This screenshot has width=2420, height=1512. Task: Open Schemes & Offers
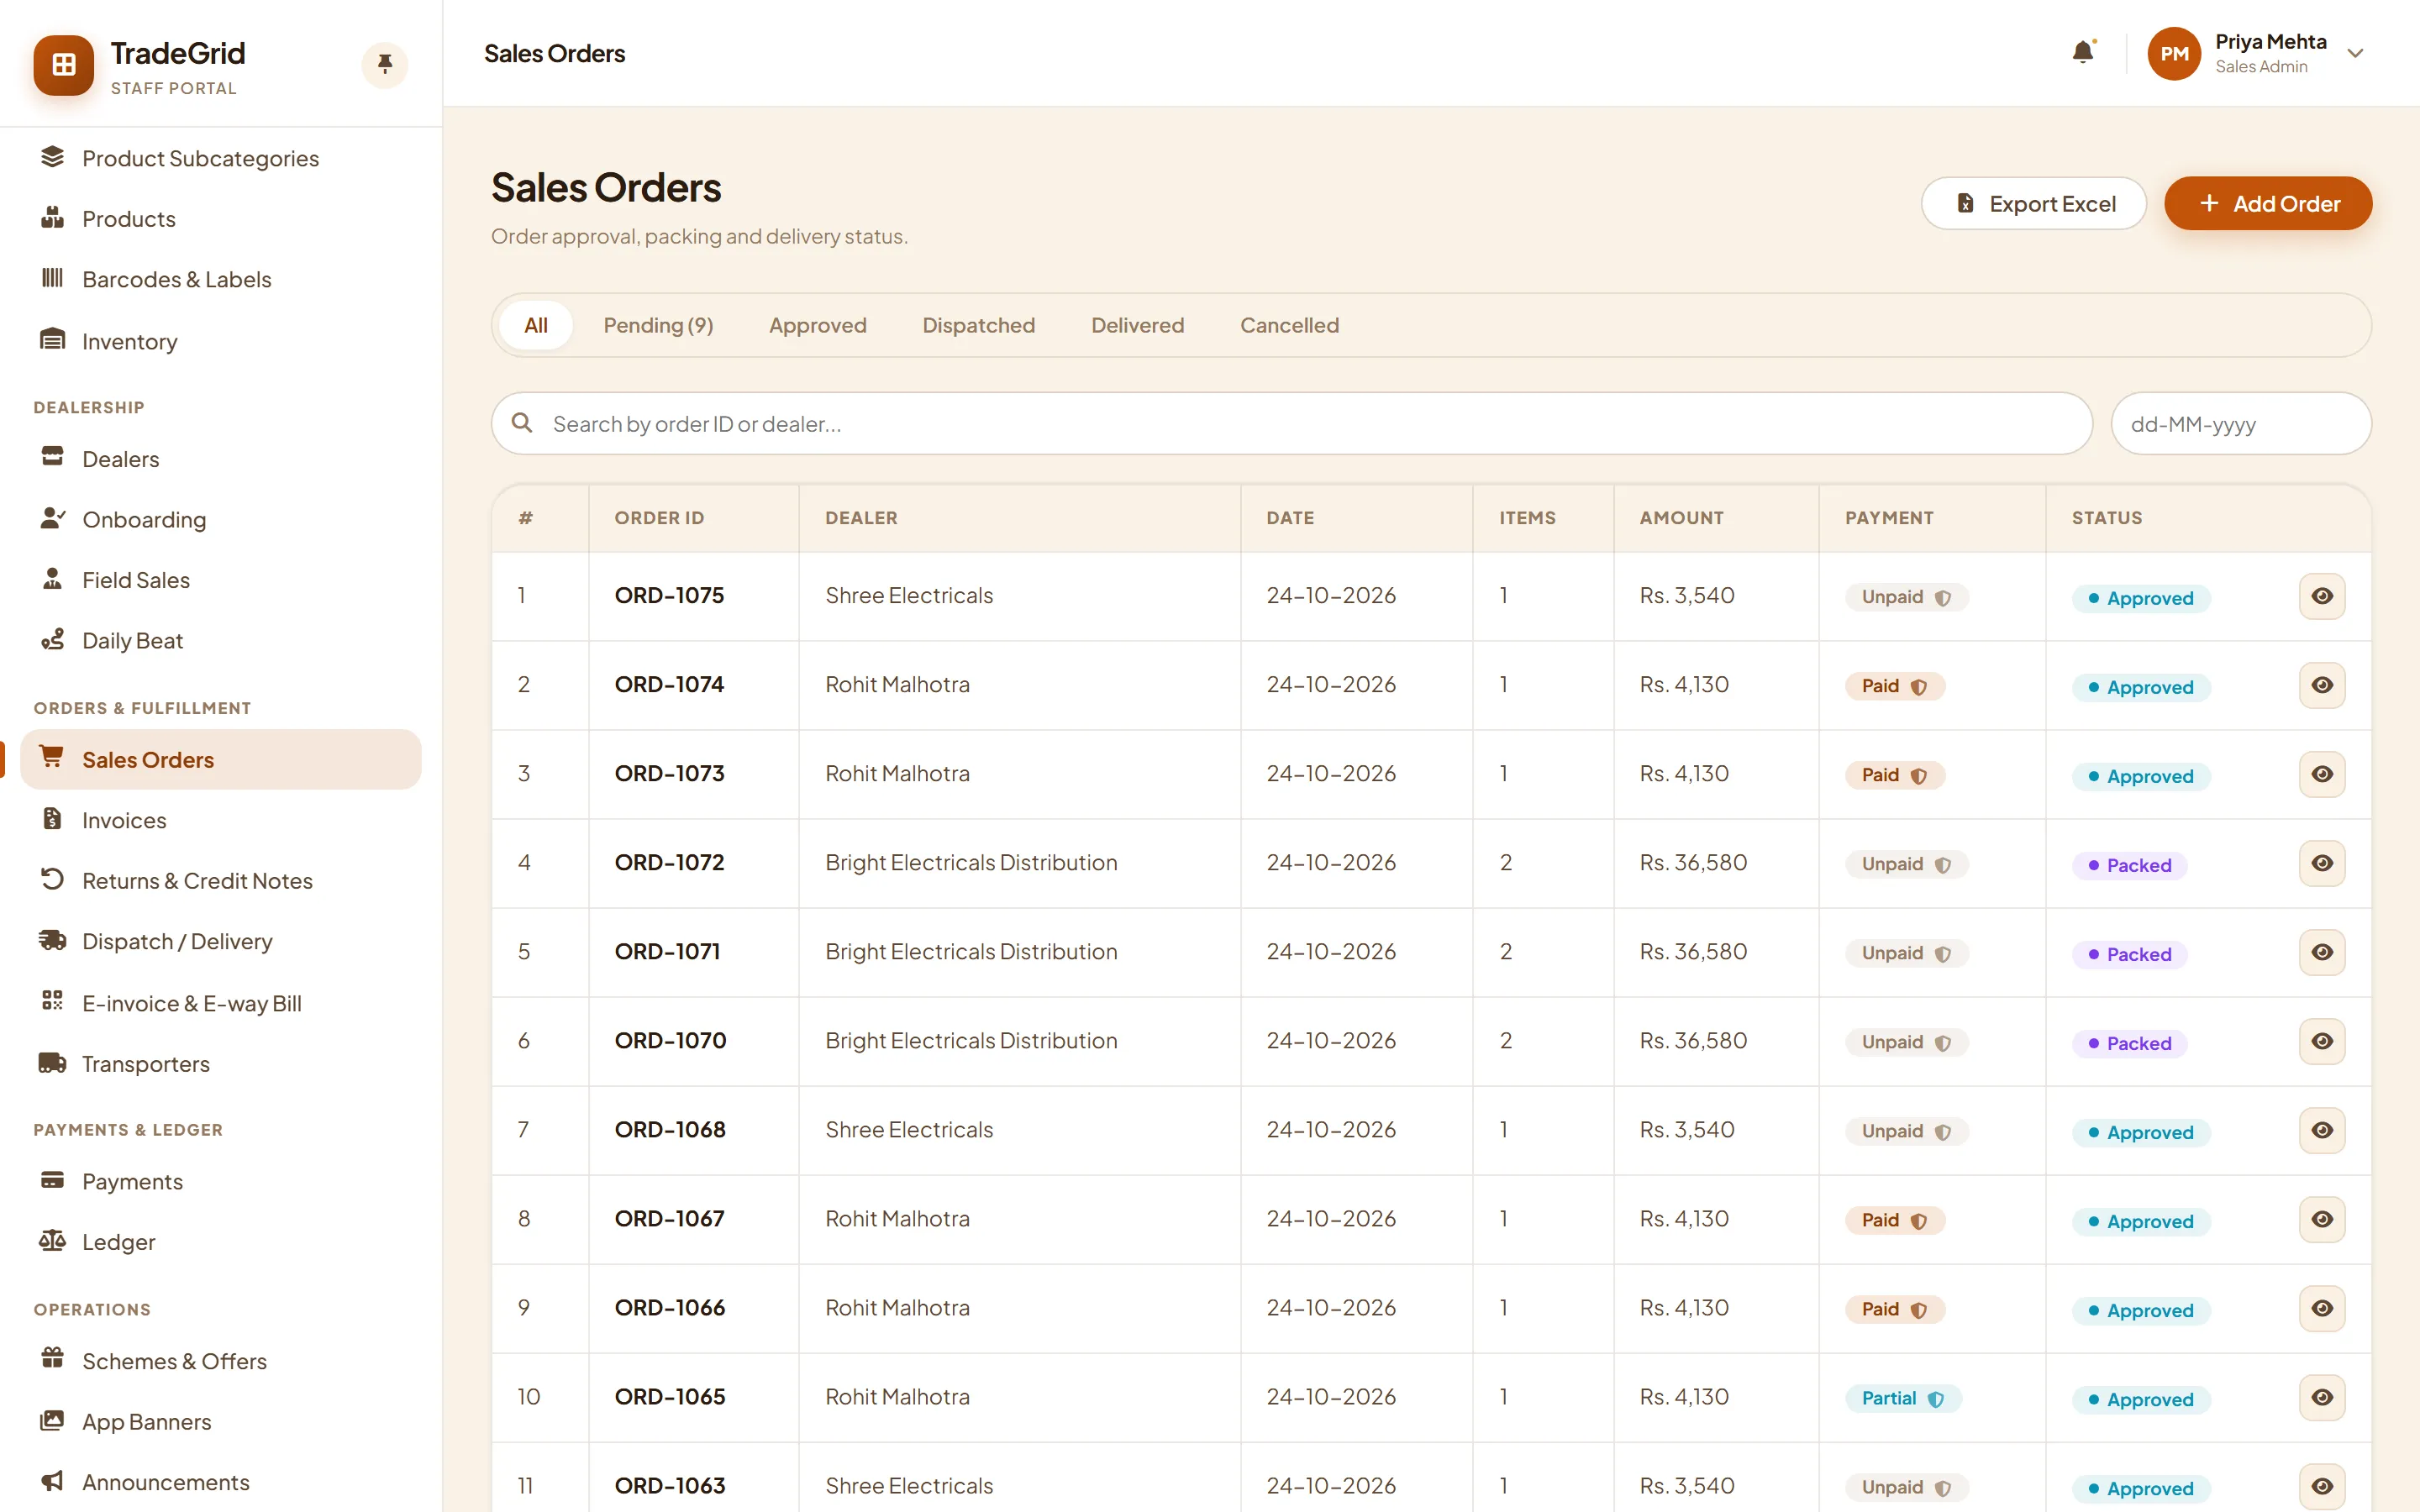click(x=221, y=1361)
